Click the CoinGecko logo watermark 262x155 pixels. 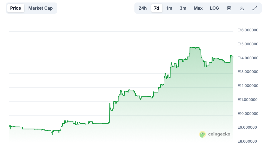(x=202, y=134)
